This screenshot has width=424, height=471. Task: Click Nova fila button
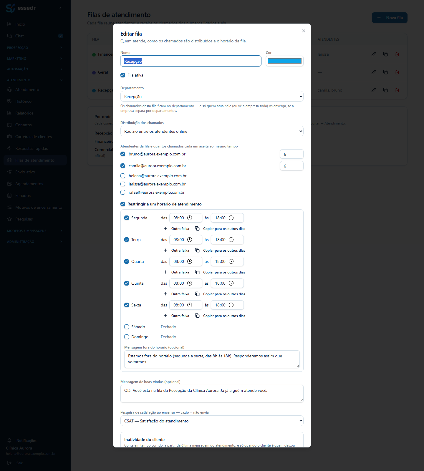coord(390,18)
